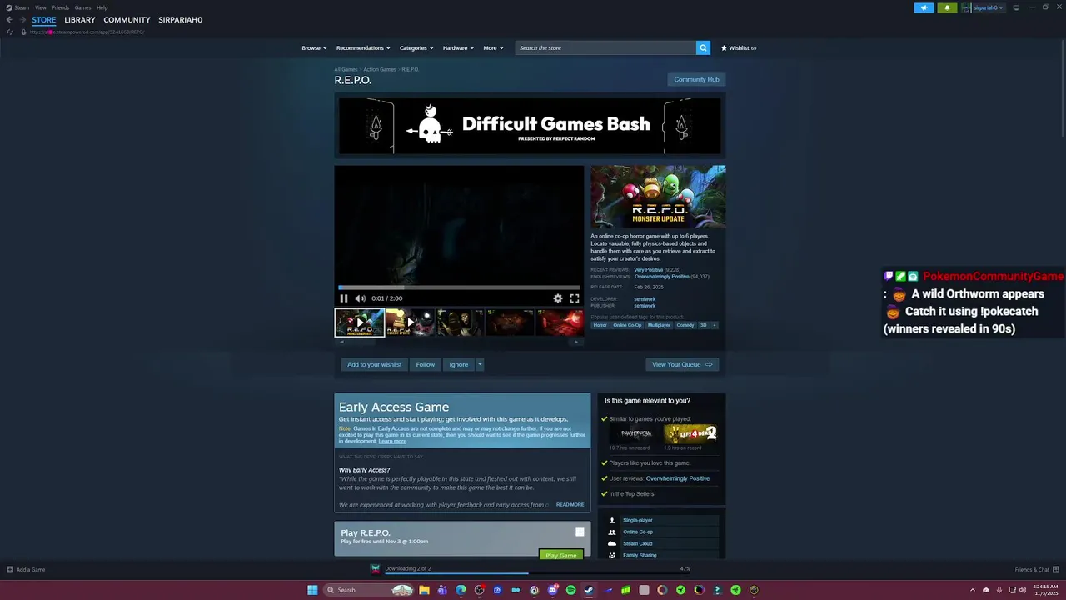Reload the store page
The image size is (1066, 600).
10,32
